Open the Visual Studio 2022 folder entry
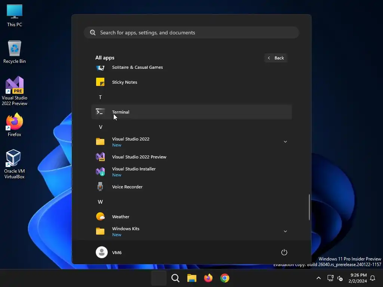Image resolution: width=383 pixels, height=287 pixels. (191, 142)
